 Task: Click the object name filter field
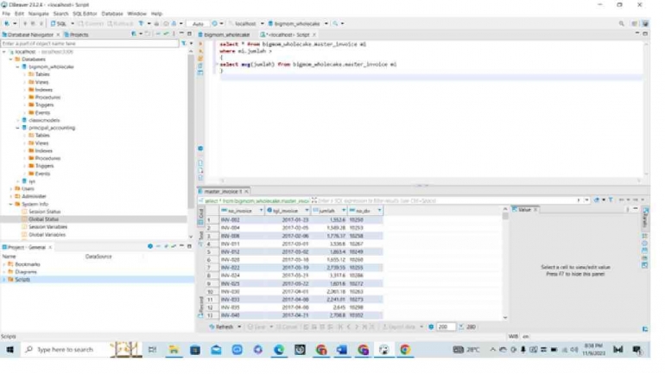(x=90, y=43)
